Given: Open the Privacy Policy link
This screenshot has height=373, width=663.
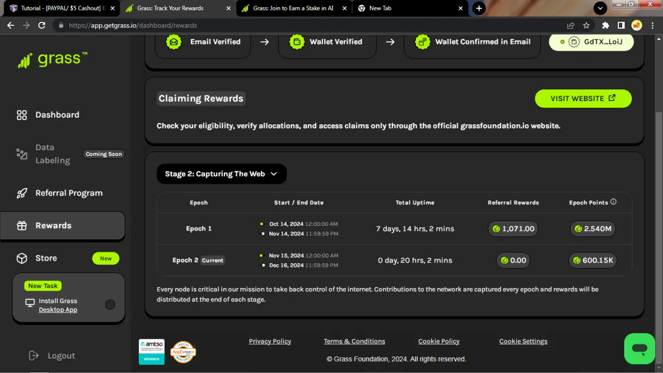Looking at the screenshot, I should coord(270,341).
